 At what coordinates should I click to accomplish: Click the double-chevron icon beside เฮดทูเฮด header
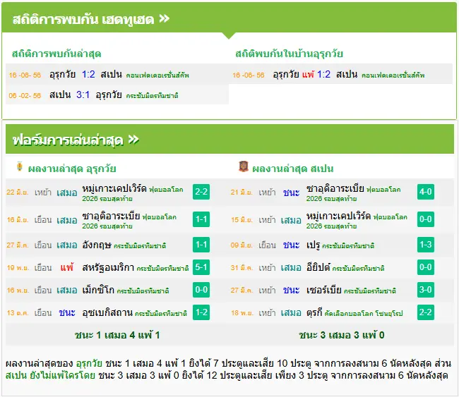165,19
